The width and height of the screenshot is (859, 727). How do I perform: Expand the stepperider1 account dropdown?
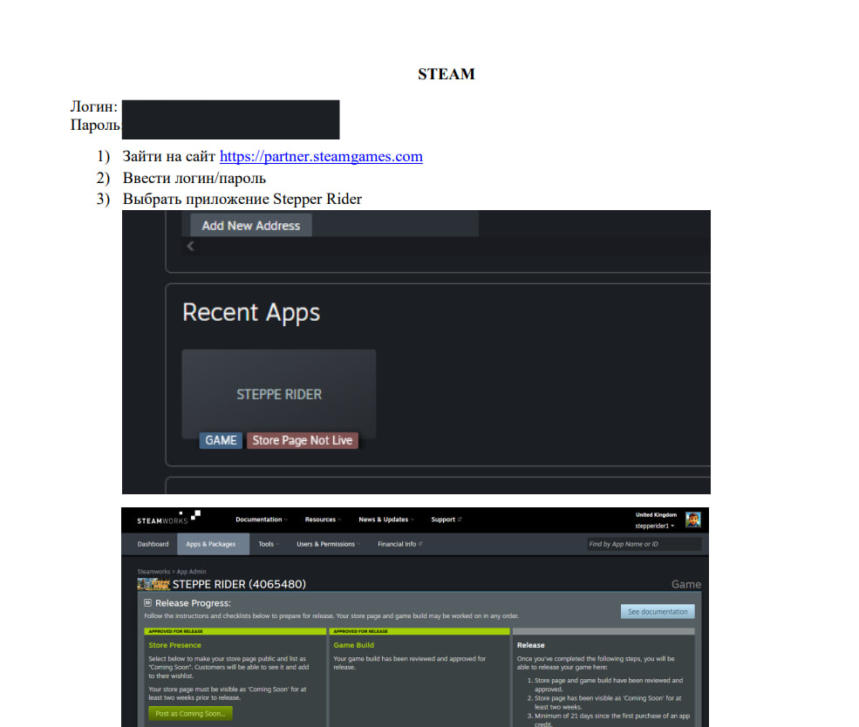[654, 526]
